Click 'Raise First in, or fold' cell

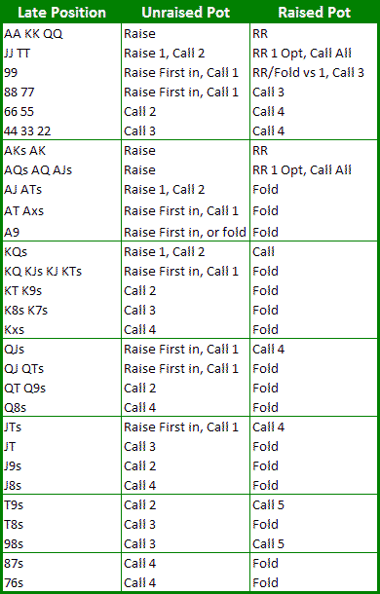[185, 232]
